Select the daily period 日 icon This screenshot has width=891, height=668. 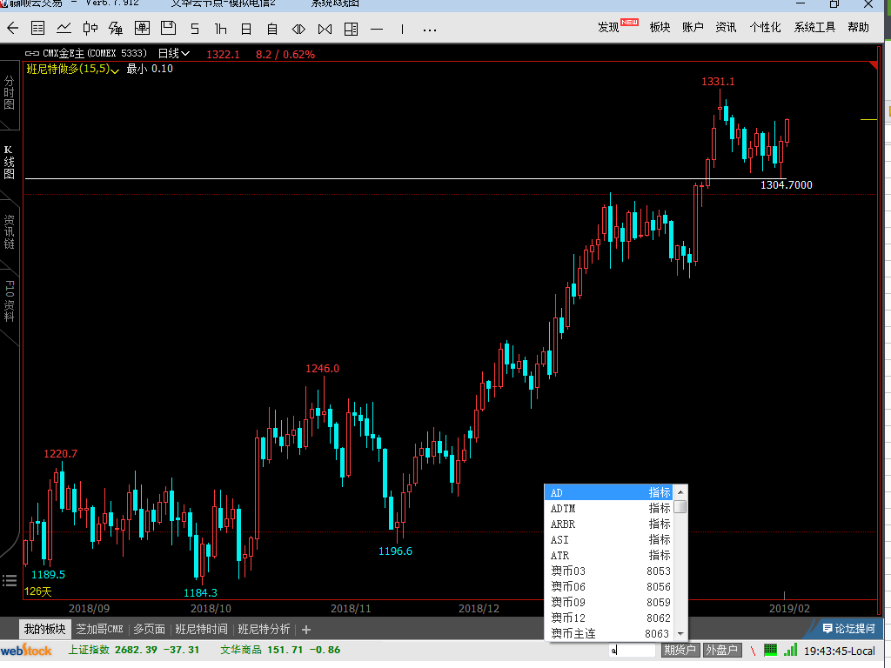point(246,29)
